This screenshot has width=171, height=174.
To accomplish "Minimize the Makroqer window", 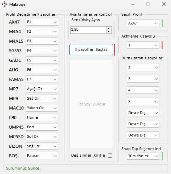I will click(x=133, y=4).
